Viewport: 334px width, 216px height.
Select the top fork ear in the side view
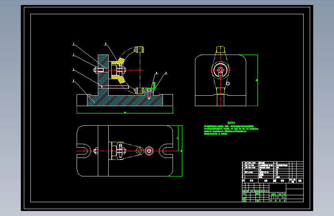(220, 50)
